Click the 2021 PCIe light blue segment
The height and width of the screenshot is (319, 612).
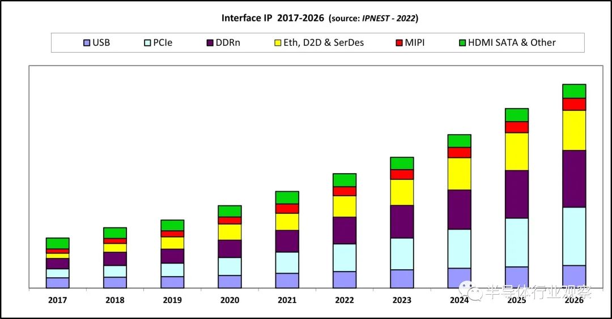(x=287, y=262)
